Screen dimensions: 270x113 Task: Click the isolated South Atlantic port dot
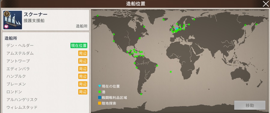pos(171,72)
